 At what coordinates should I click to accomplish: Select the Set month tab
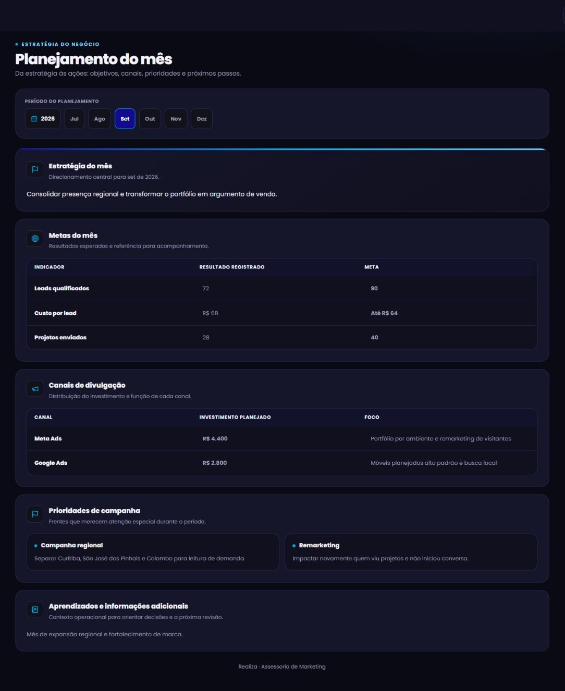pos(125,119)
